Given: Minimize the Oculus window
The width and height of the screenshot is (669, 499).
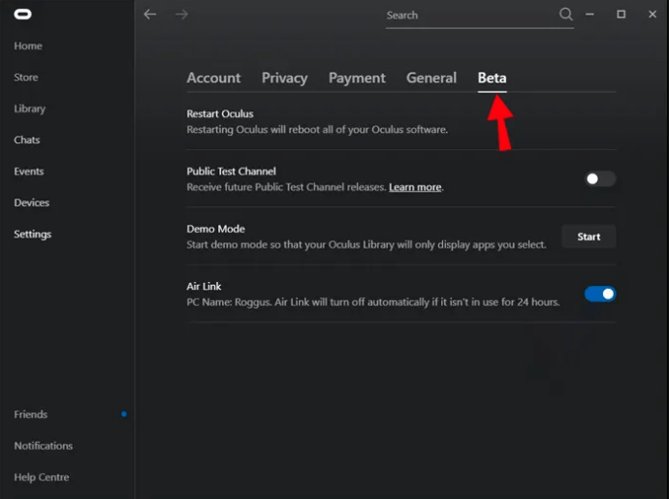Looking at the screenshot, I should (594, 15).
